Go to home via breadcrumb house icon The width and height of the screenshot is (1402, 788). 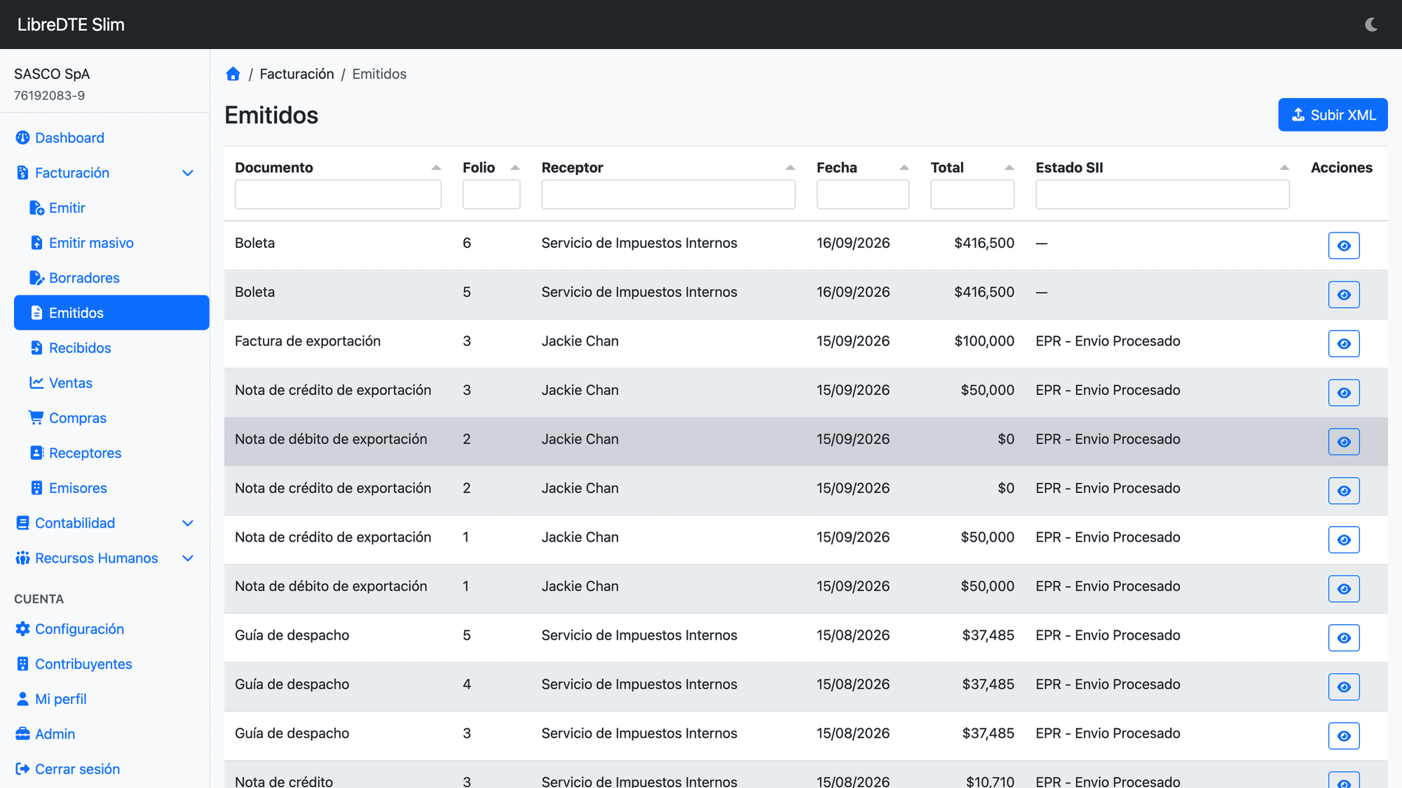(233, 74)
